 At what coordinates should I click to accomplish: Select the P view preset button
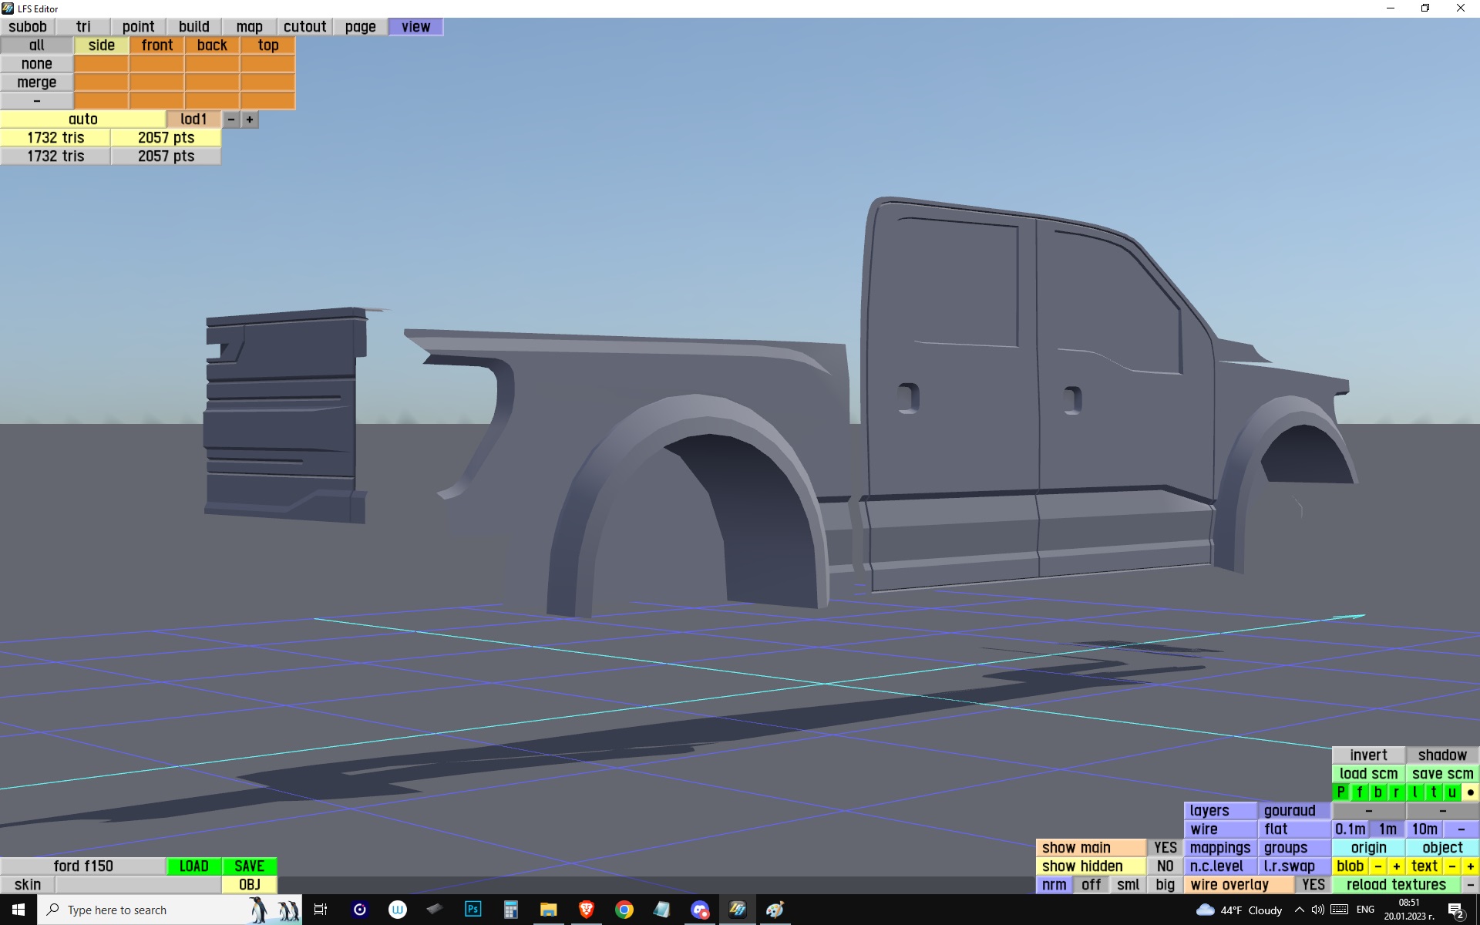(x=1340, y=792)
